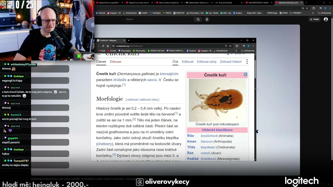Screen dimensions: 333x187
Task: Open extensions puzzle icon in Wikipedia window
Action: 237,46
